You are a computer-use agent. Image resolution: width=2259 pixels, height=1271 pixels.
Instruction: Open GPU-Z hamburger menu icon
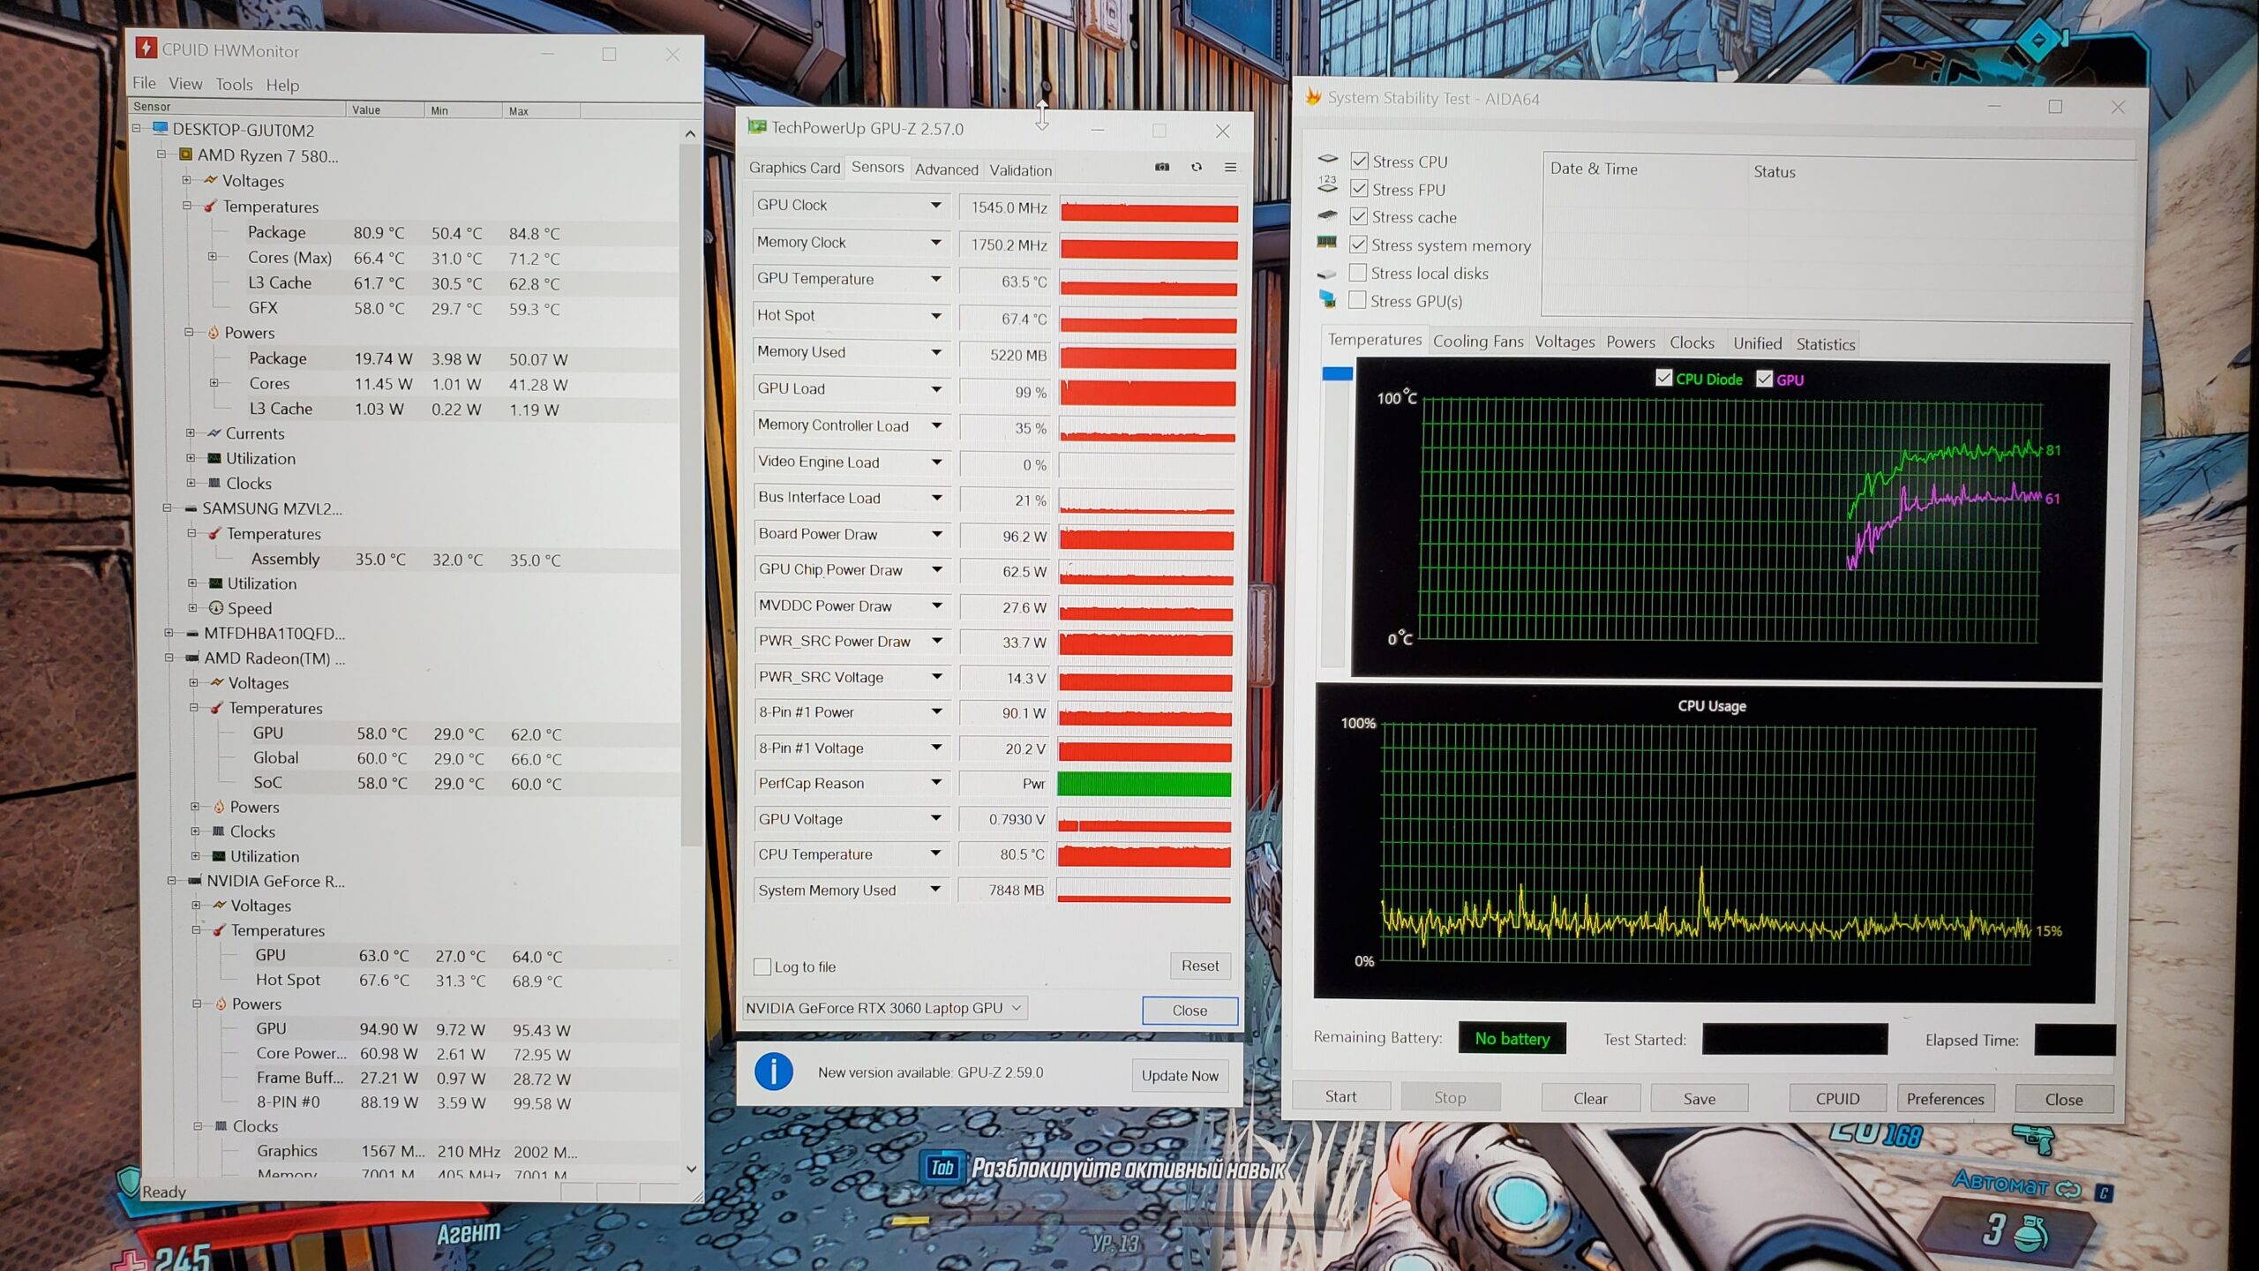pyautogui.click(x=1230, y=167)
